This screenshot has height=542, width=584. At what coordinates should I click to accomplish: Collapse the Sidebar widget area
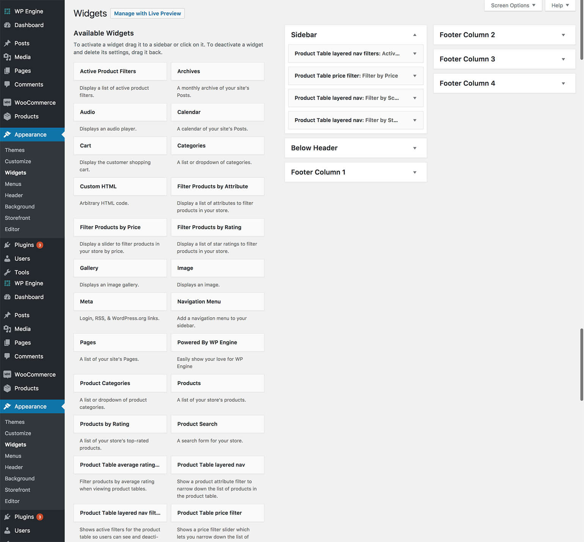pos(414,35)
